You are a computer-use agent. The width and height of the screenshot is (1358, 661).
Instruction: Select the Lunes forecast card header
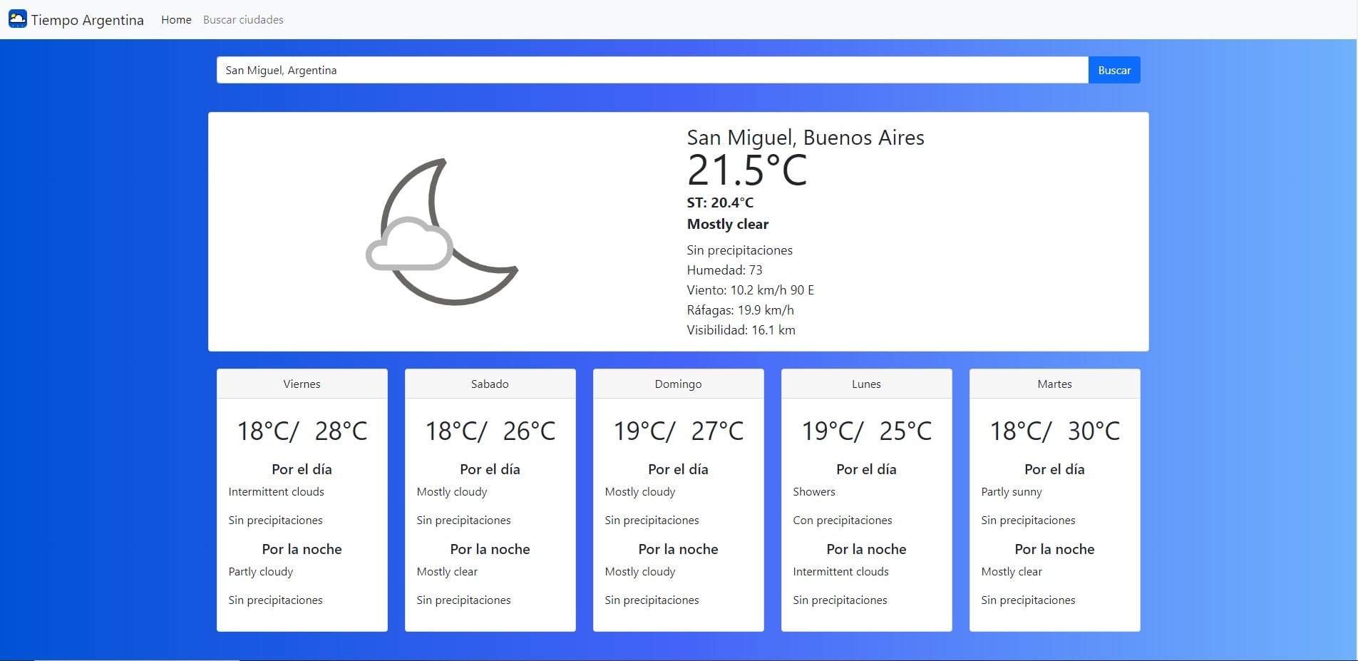point(866,384)
